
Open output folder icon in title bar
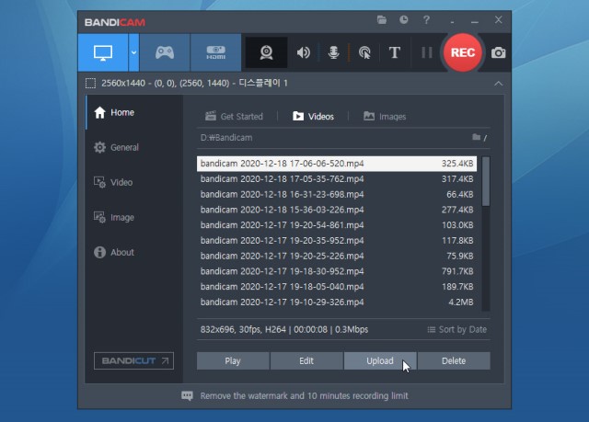coord(382,20)
